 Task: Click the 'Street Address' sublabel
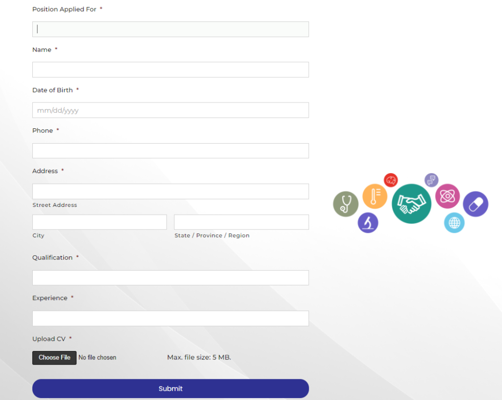55,205
